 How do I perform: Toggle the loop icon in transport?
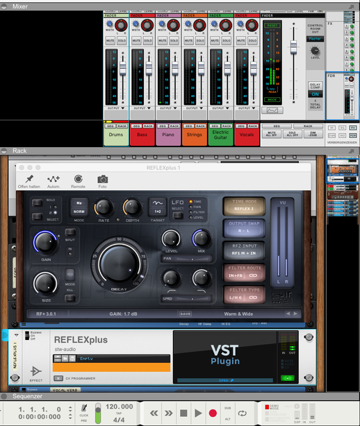point(242,414)
